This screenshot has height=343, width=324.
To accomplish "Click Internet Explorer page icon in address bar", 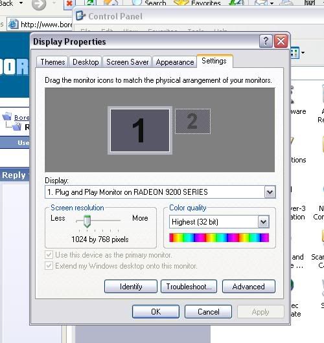I will 13,25.
